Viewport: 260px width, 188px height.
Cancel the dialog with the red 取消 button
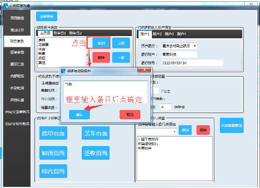130,114
